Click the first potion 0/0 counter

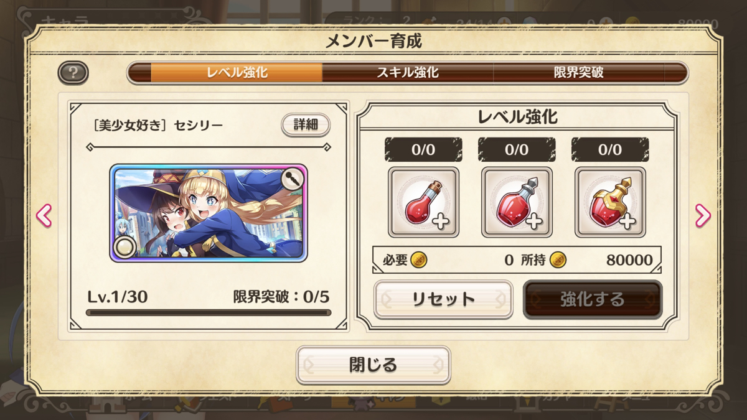pos(423,150)
